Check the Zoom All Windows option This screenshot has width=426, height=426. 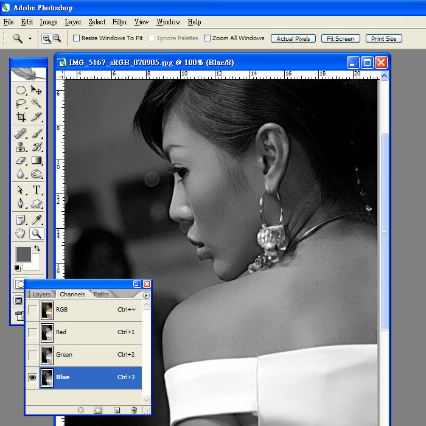coord(208,38)
